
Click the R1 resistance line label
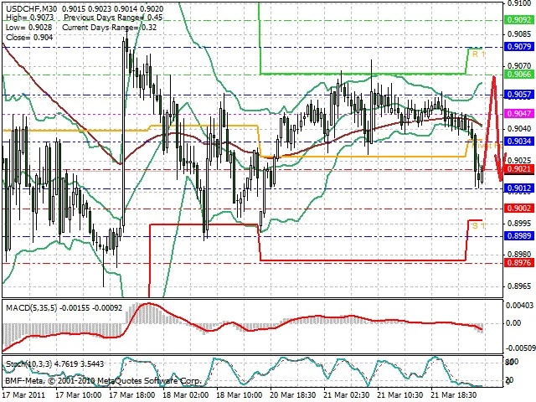click(x=478, y=54)
